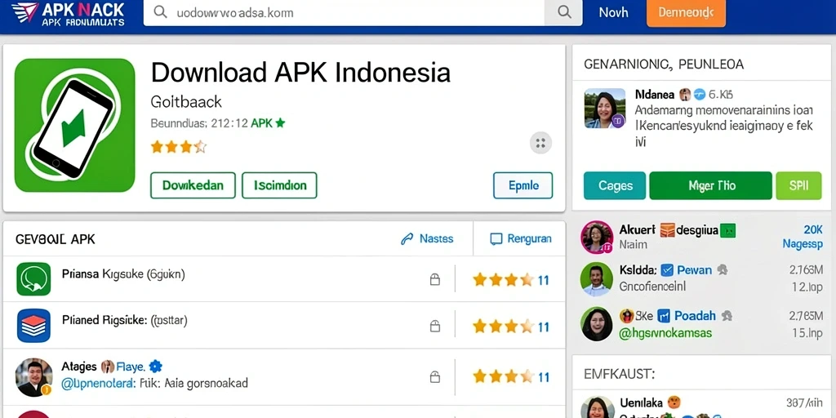The height and width of the screenshot is (418, 836).
Task: Click the blue check badge before Pewan
Action: (x=666, y=270)
